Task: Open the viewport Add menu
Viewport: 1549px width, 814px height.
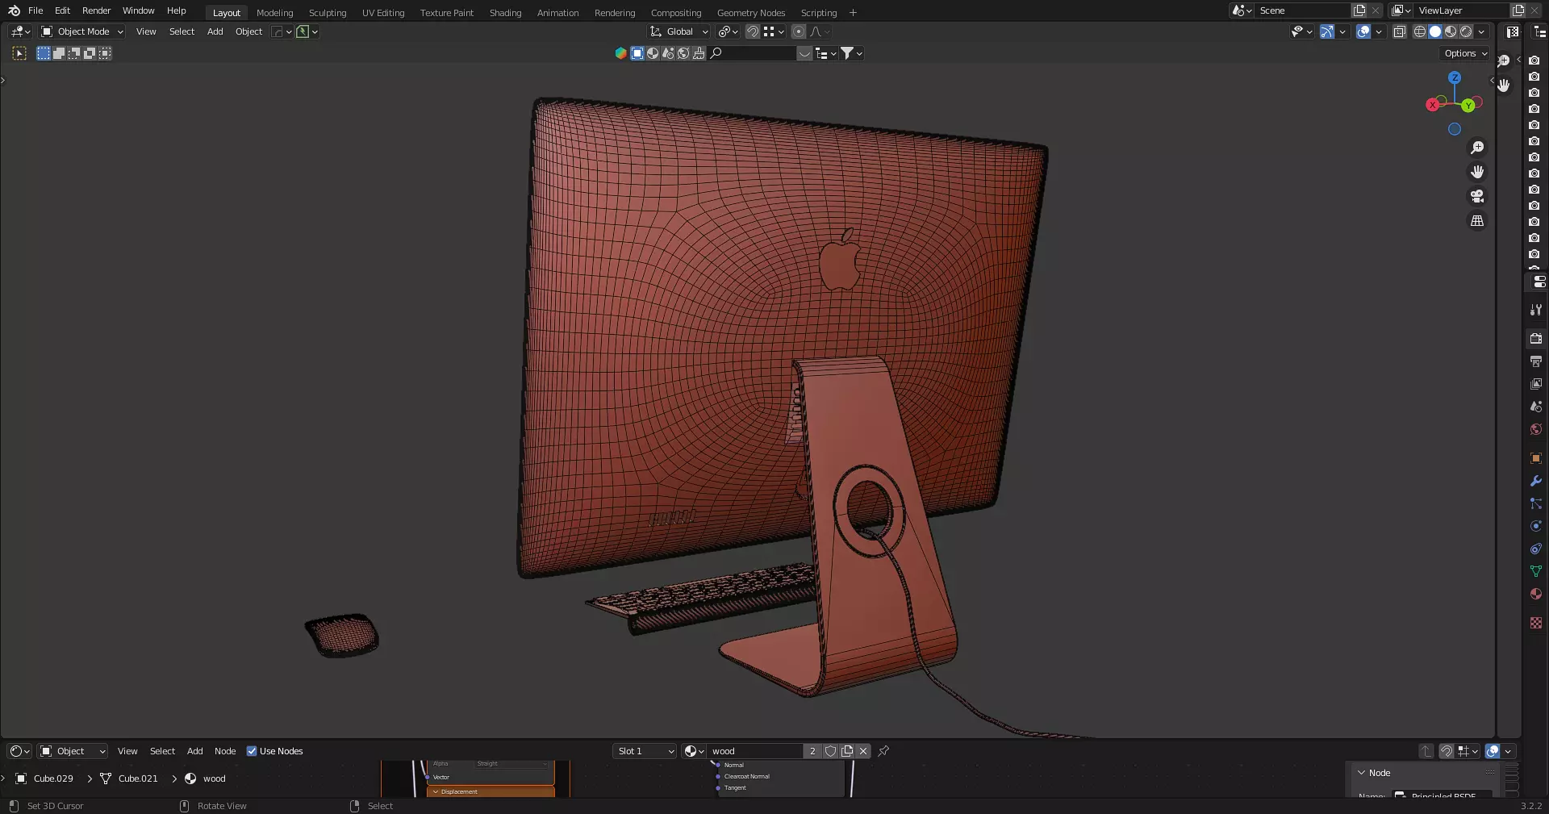Action: pos(215,31)
